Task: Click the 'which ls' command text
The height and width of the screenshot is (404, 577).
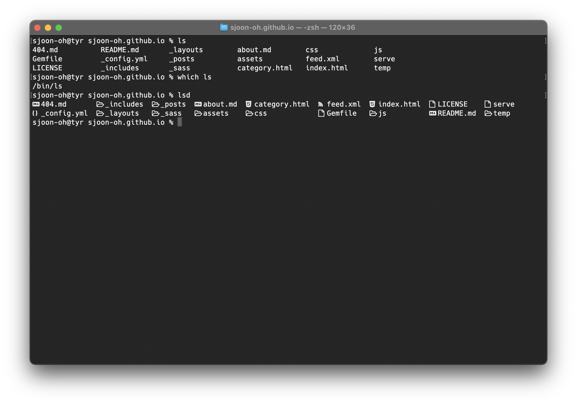Action: pos(194,77)
